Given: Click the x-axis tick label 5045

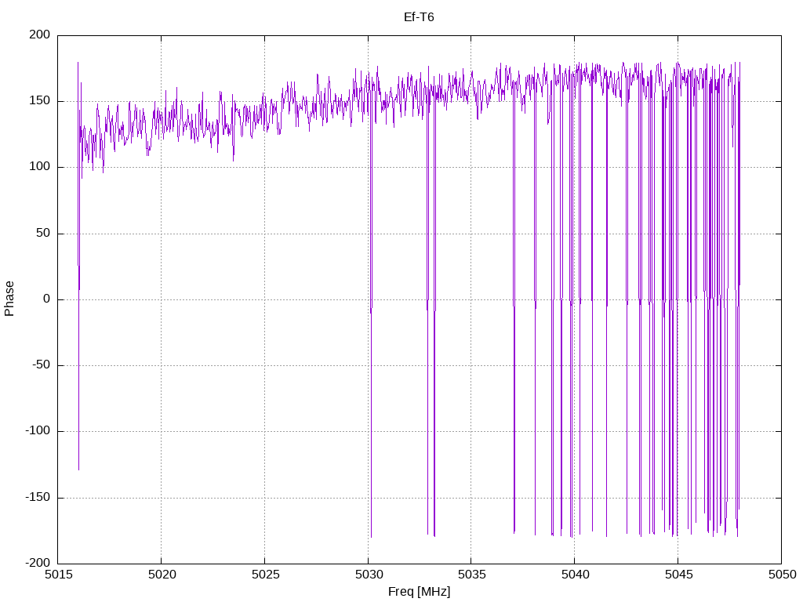Looking at the screenshot, I should (678, 575).
